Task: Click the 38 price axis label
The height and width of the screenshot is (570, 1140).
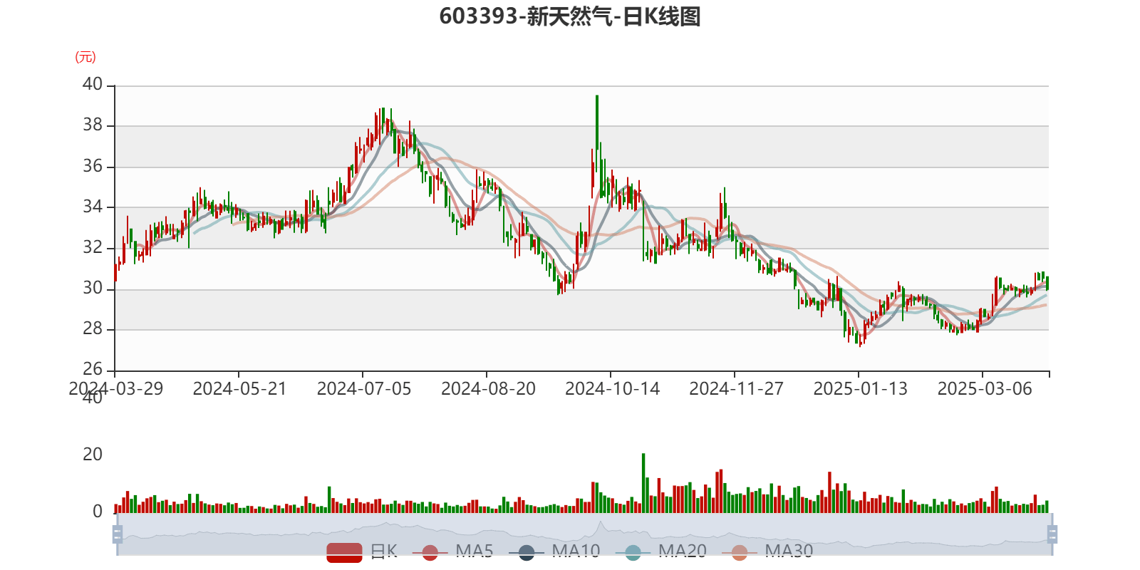Action: [x=93, y=125]
